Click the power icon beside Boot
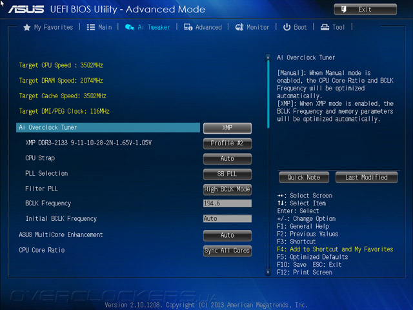 [x=287, y=27]
